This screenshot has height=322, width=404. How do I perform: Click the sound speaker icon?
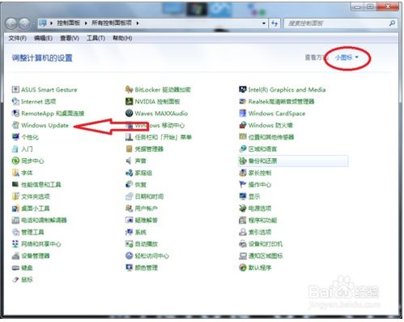coord(129,161)
